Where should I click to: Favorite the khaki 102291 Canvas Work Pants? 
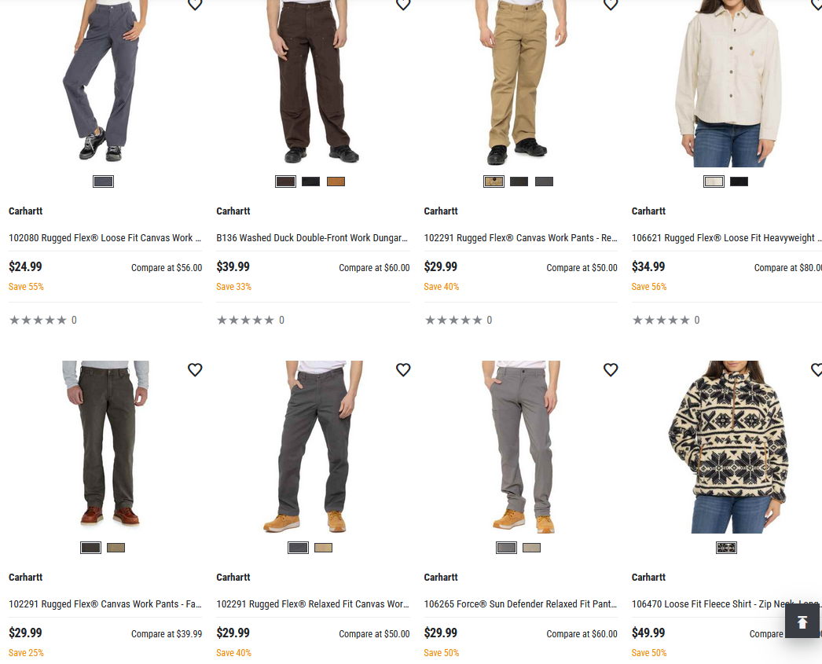tap(611, 5)
